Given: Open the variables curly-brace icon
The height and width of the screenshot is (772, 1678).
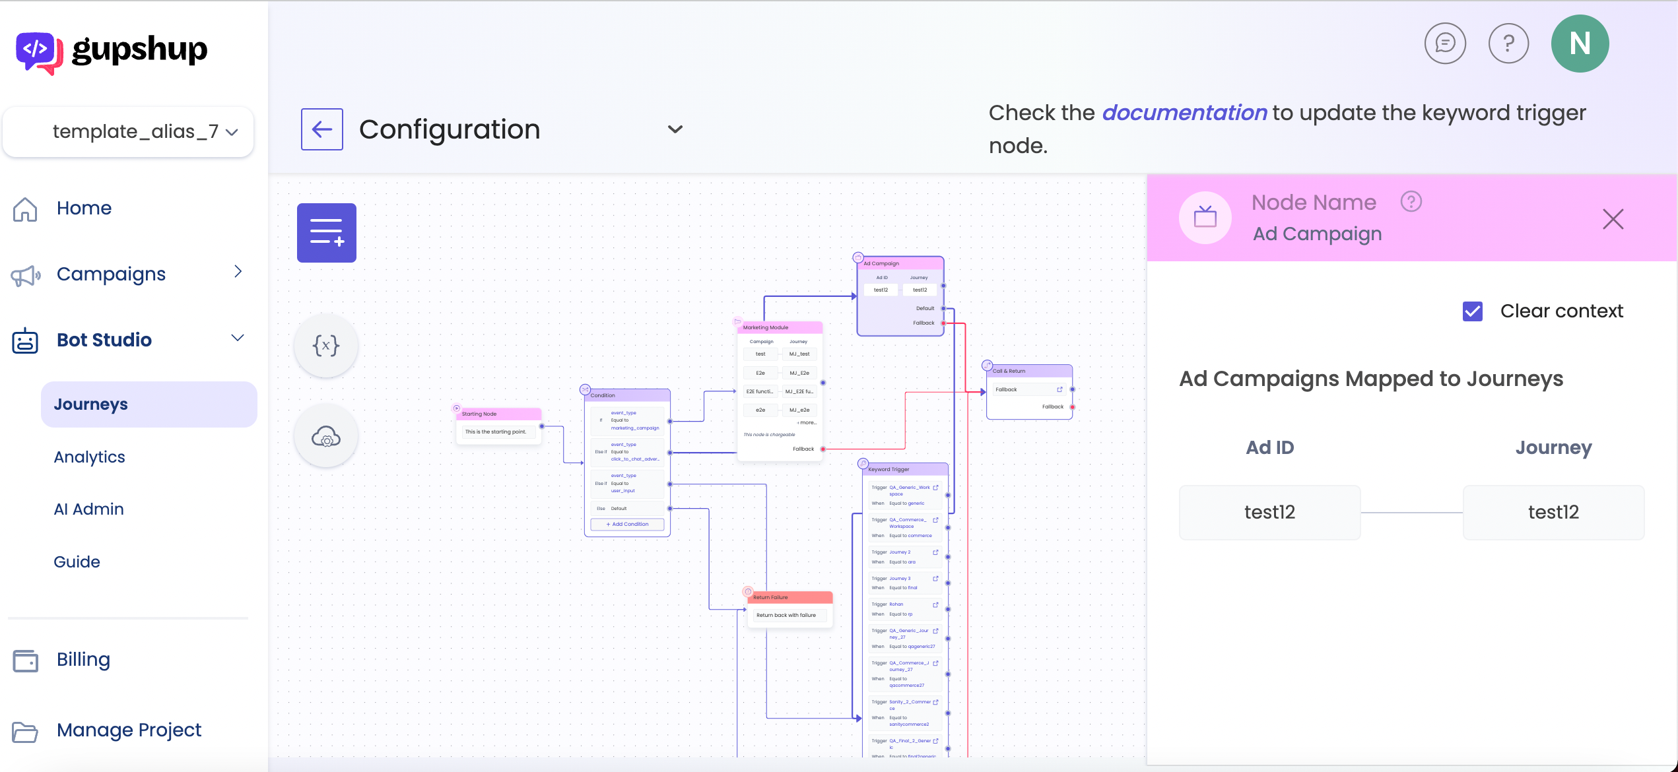Looking at the screenshot, I should 326,345.
